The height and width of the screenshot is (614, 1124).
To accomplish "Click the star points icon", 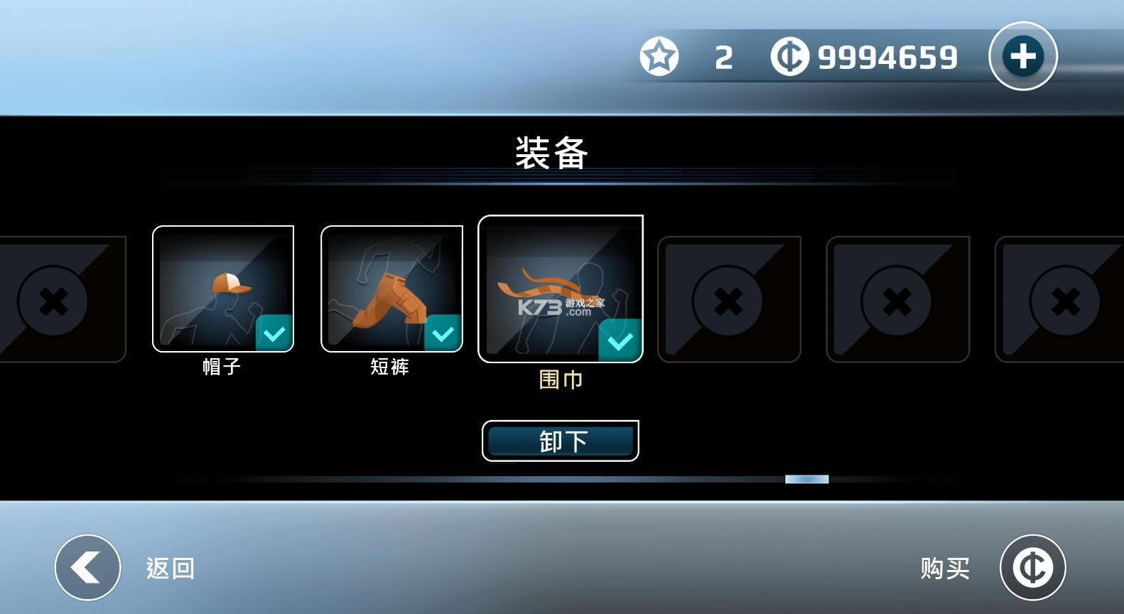I will tap(659, 56).
